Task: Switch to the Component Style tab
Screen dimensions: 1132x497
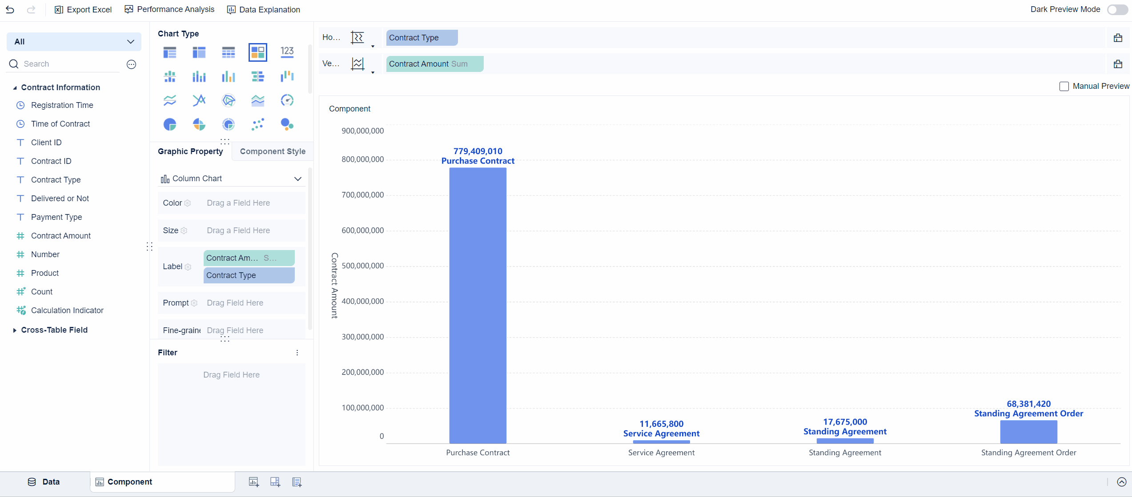Action: click(x=273, y=151)
